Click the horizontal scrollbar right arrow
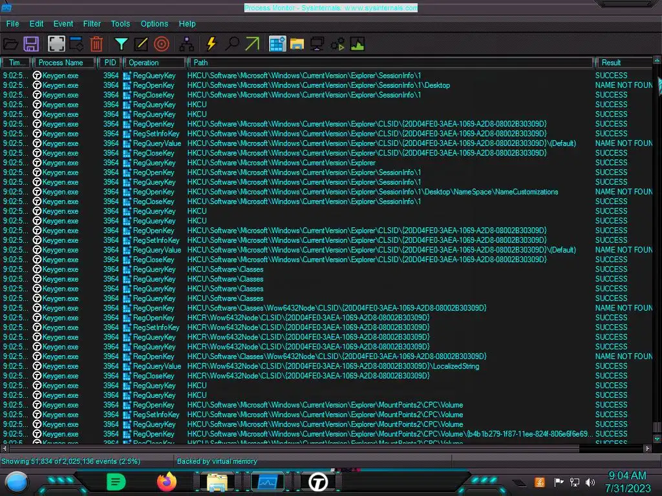 pyautogui.click(x=648, y=449)
